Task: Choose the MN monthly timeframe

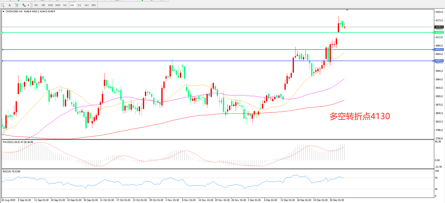Action: pyautogui.click(x=94, y=5)
